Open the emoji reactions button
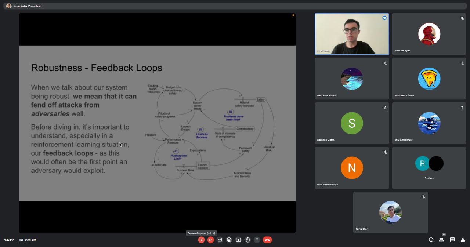Image resolution: width=470 pixels, height=247 pixels. 229,240
